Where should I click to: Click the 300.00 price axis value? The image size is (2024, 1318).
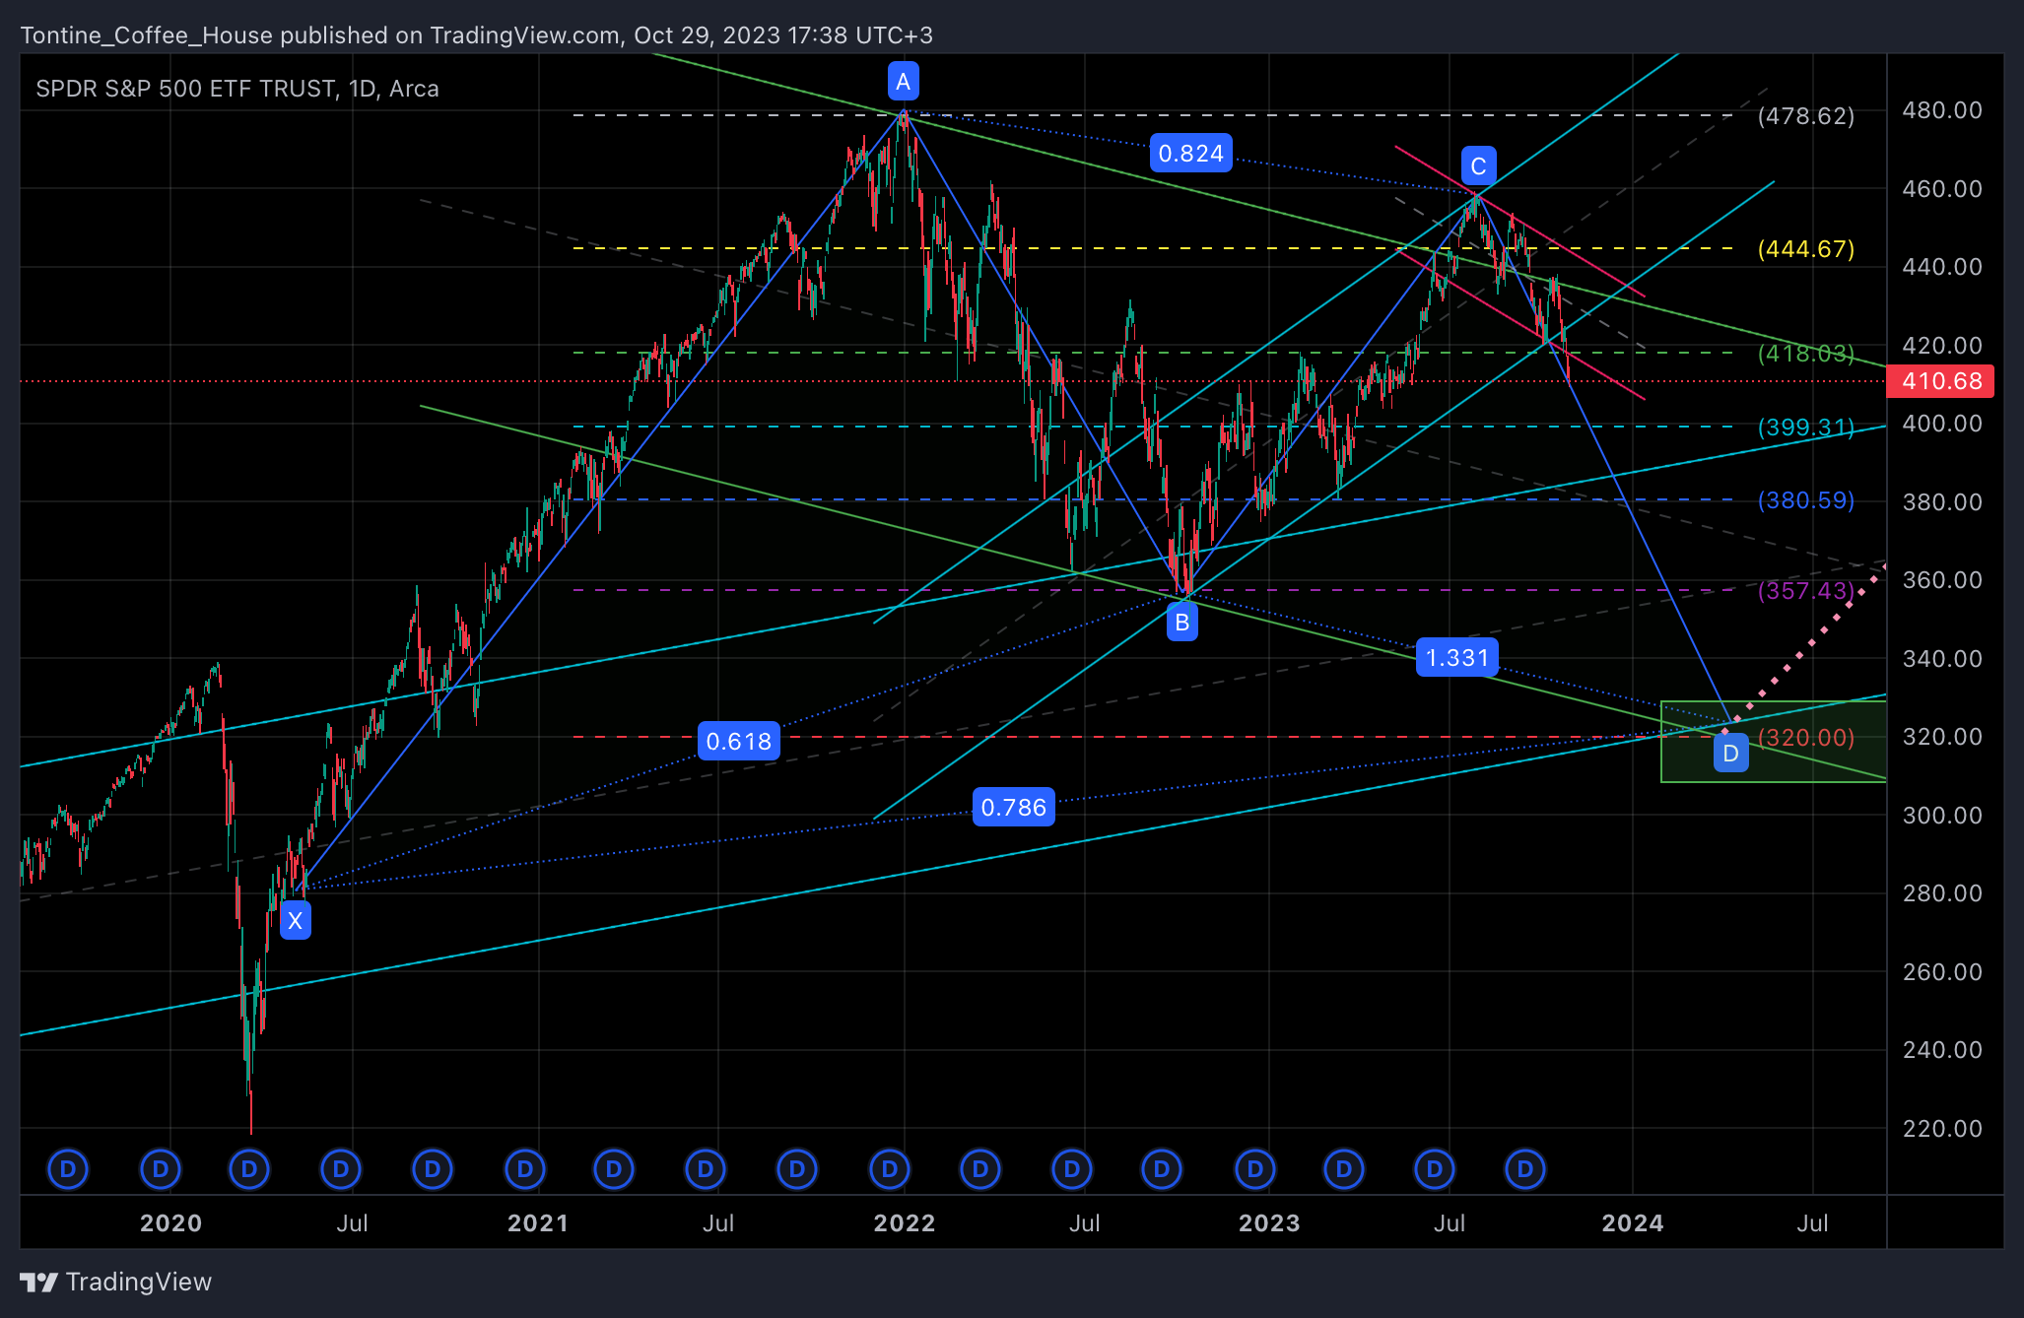click(1941, 815)
